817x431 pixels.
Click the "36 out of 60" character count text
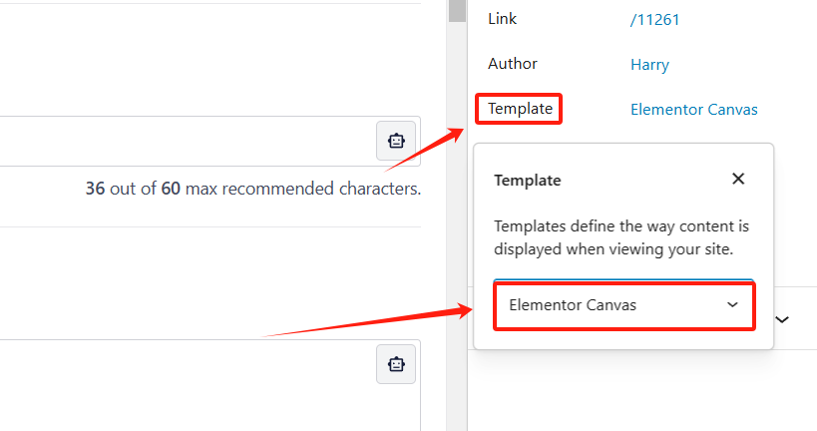(x=133, y=188)
